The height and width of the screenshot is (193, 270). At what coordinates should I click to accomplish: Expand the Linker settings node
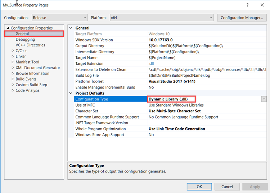[13, 57]
